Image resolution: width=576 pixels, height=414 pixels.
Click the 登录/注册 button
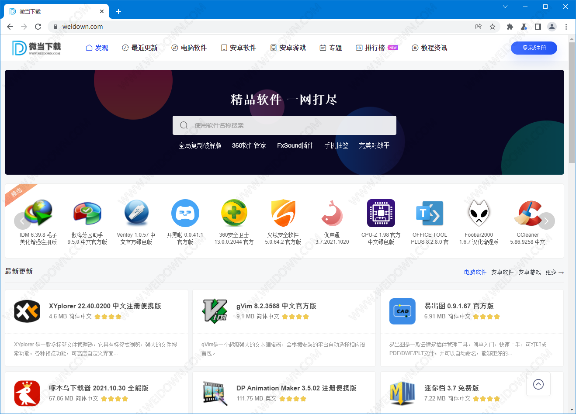[x=534, y=48]
